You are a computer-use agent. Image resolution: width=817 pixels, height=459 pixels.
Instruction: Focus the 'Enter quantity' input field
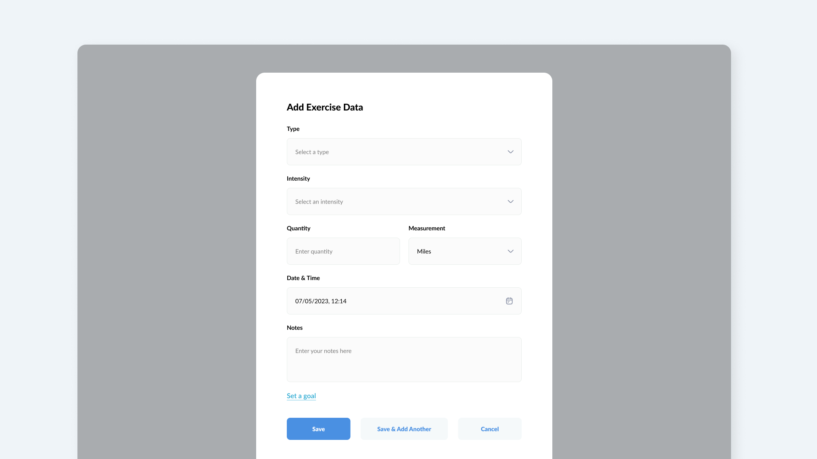click(343, 251)
